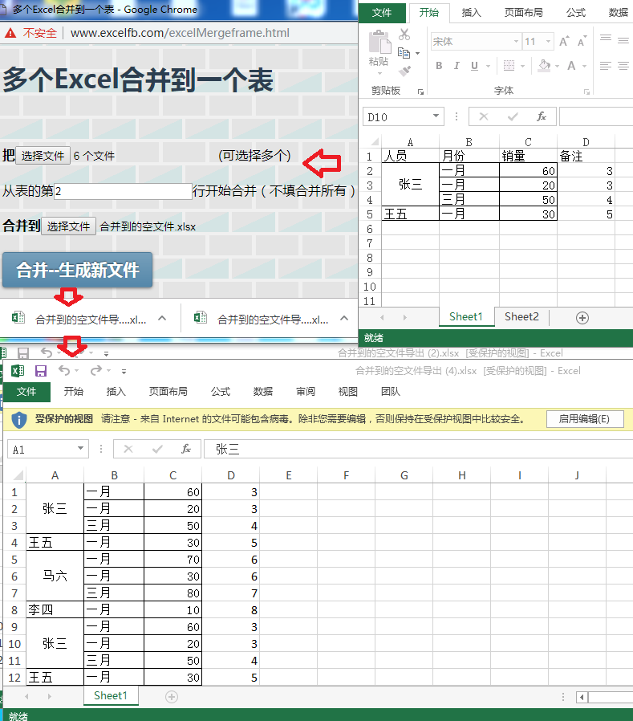The width and height of the screenshot is (633, 721).
Task: Click the font color A icon
Action: pos(571,66)
